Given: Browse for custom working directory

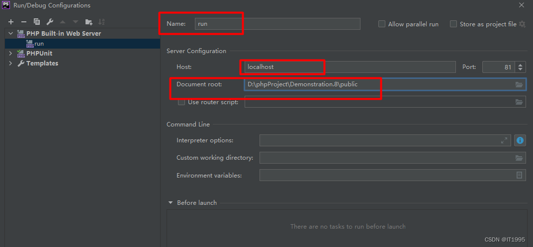Looking at the screenshot, I should coord(519,158).
